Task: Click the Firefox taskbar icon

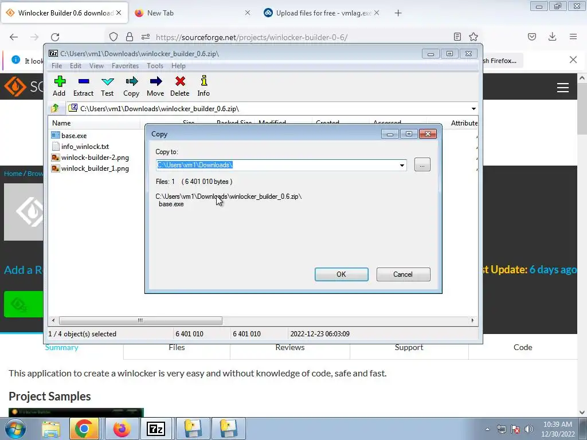Action: point(122,429)
